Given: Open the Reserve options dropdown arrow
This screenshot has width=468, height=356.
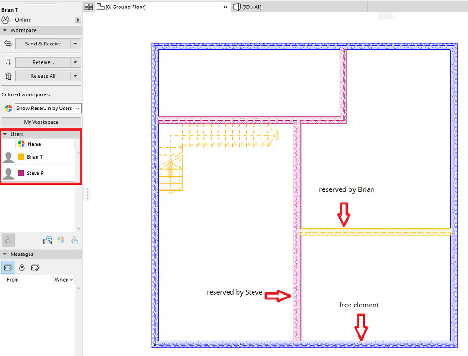Looking at the screenshot, I should pyautogui.click(x=75, y=62).
